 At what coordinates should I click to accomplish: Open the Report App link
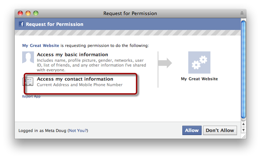(x=31, y=97)
